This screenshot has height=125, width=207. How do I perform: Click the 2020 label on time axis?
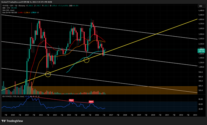13,115
